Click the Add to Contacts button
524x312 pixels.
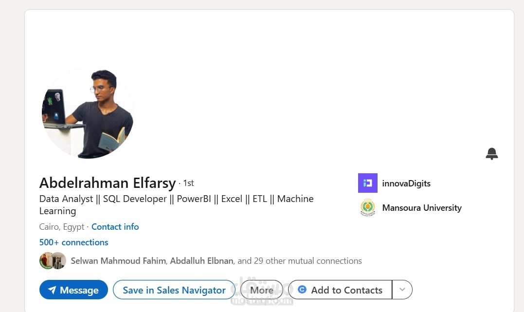340,290
